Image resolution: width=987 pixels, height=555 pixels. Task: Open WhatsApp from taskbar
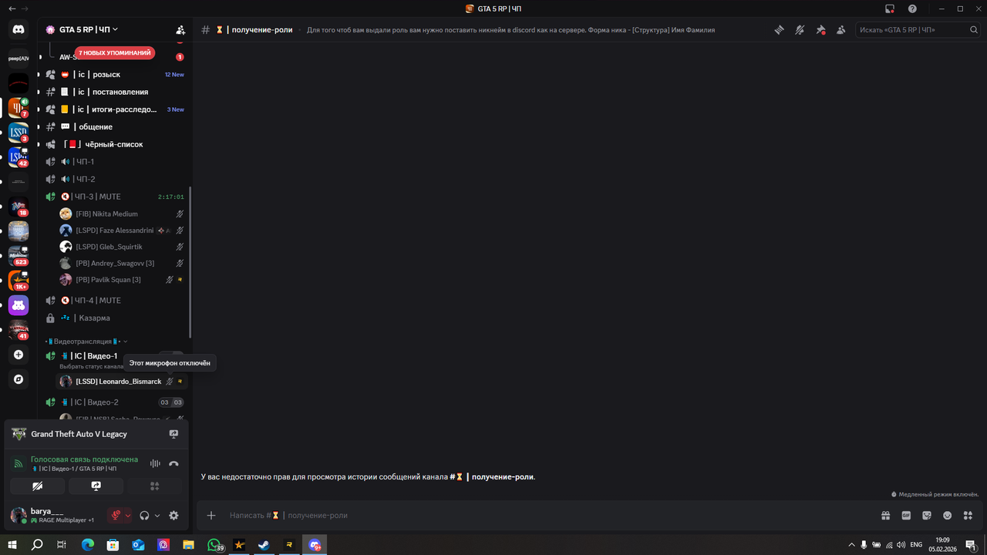[x=214, y=545]
